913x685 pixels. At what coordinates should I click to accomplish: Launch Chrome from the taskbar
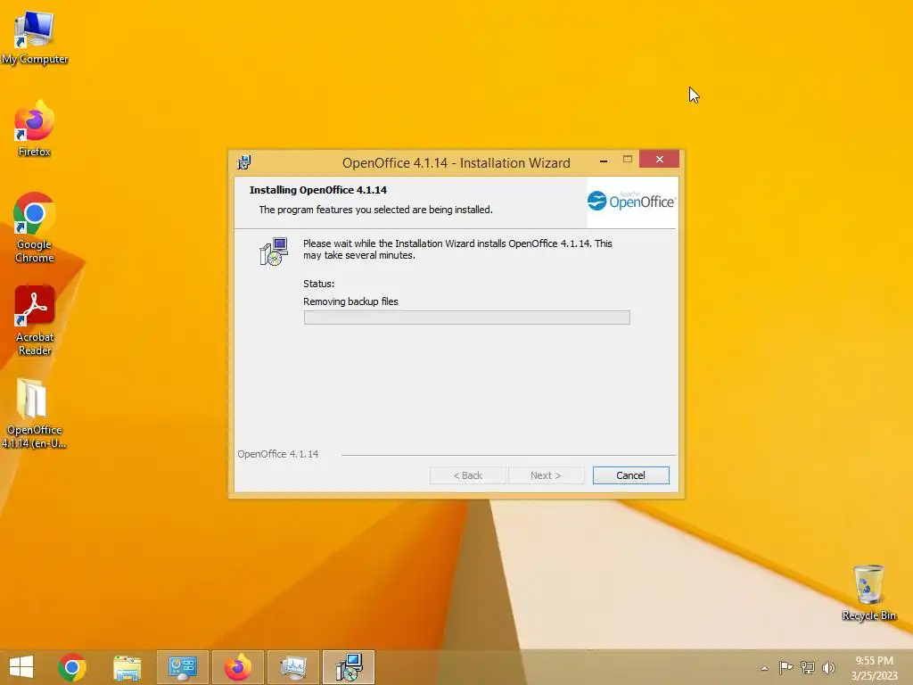click(x=72, y=667)
